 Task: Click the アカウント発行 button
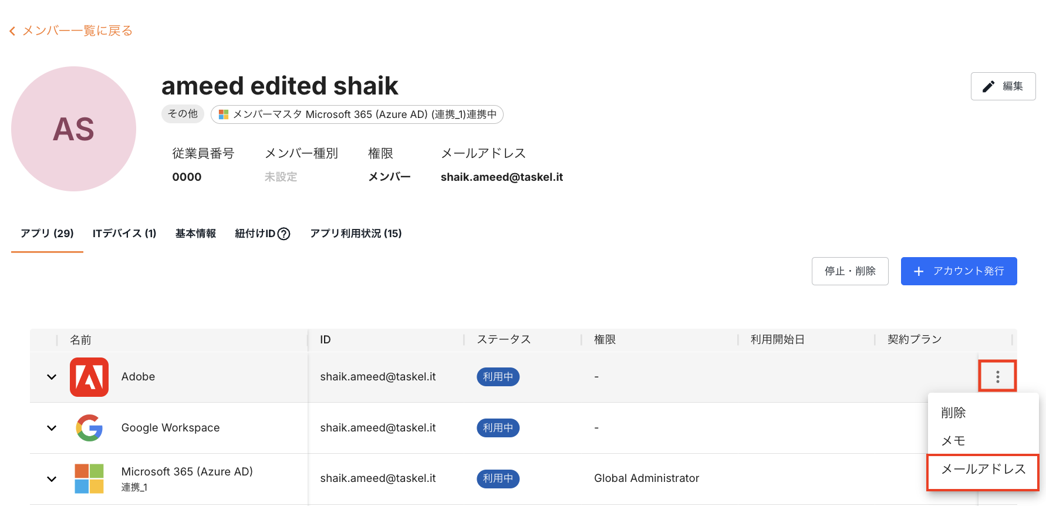[959, 271]
